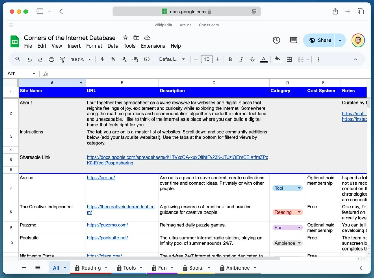Open the Ambience category dropdown for Poolsuite

tap(287, 243)
